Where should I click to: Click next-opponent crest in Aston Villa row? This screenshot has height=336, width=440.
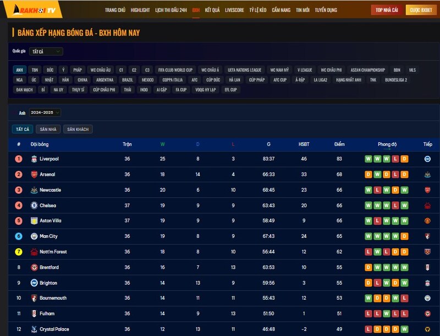click(427, 221)
